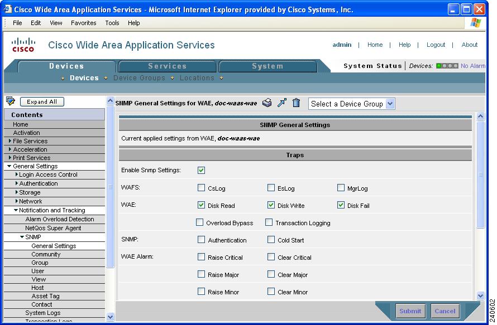Open the Help link in the header
This screenshot has height=325, width=497.
click(404, 45)
